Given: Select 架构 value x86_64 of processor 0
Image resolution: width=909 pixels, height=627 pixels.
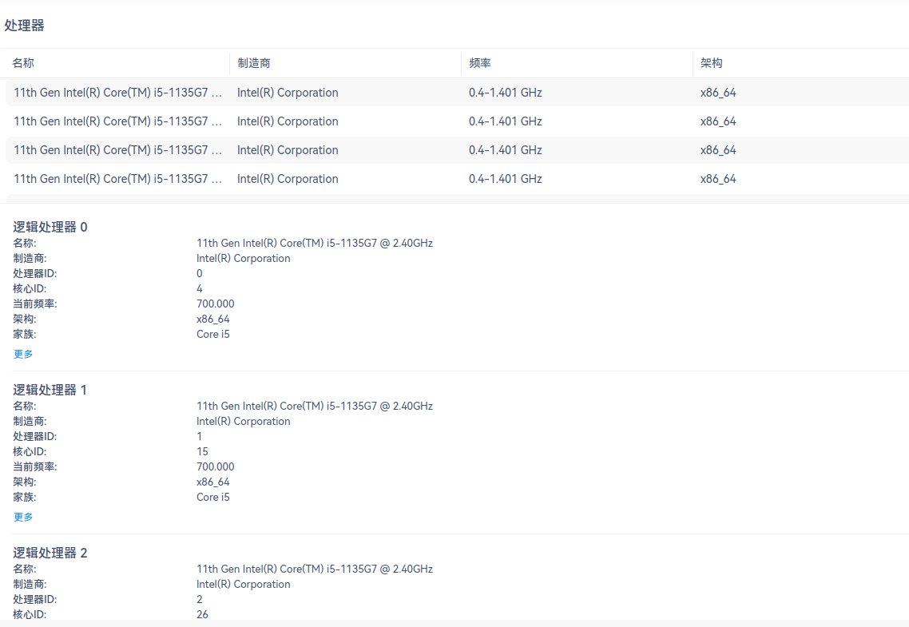Looking at the screenshot, I should click(x=213, y=319).
